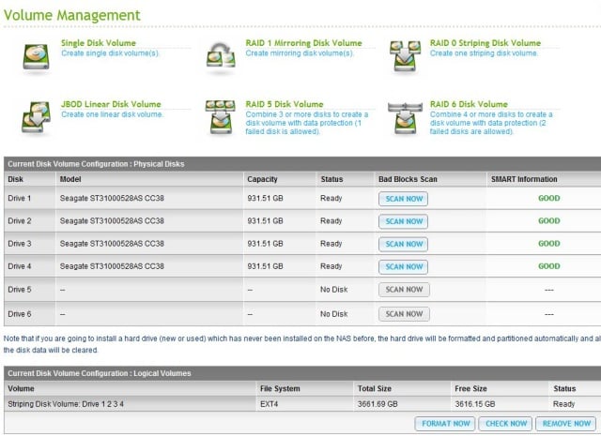Open RAID 6 Disk Volume link
Screen dimensions: 601x436
point(469,104)
